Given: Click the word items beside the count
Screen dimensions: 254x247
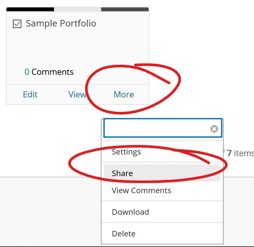Looking at the screenshot, I should point(244,153).
